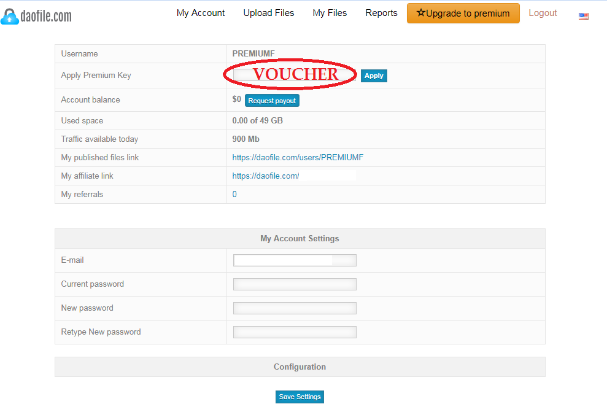Click the Request payout button

(x=272, y=100)
